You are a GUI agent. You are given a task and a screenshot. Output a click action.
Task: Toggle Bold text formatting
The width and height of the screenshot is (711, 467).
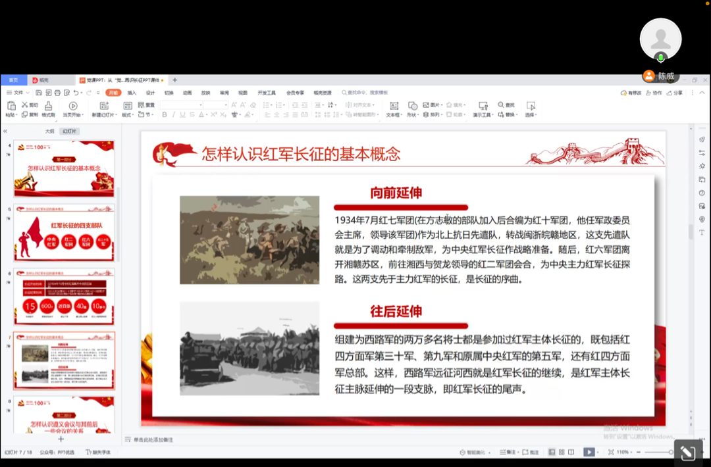click(x=165, y=115)
